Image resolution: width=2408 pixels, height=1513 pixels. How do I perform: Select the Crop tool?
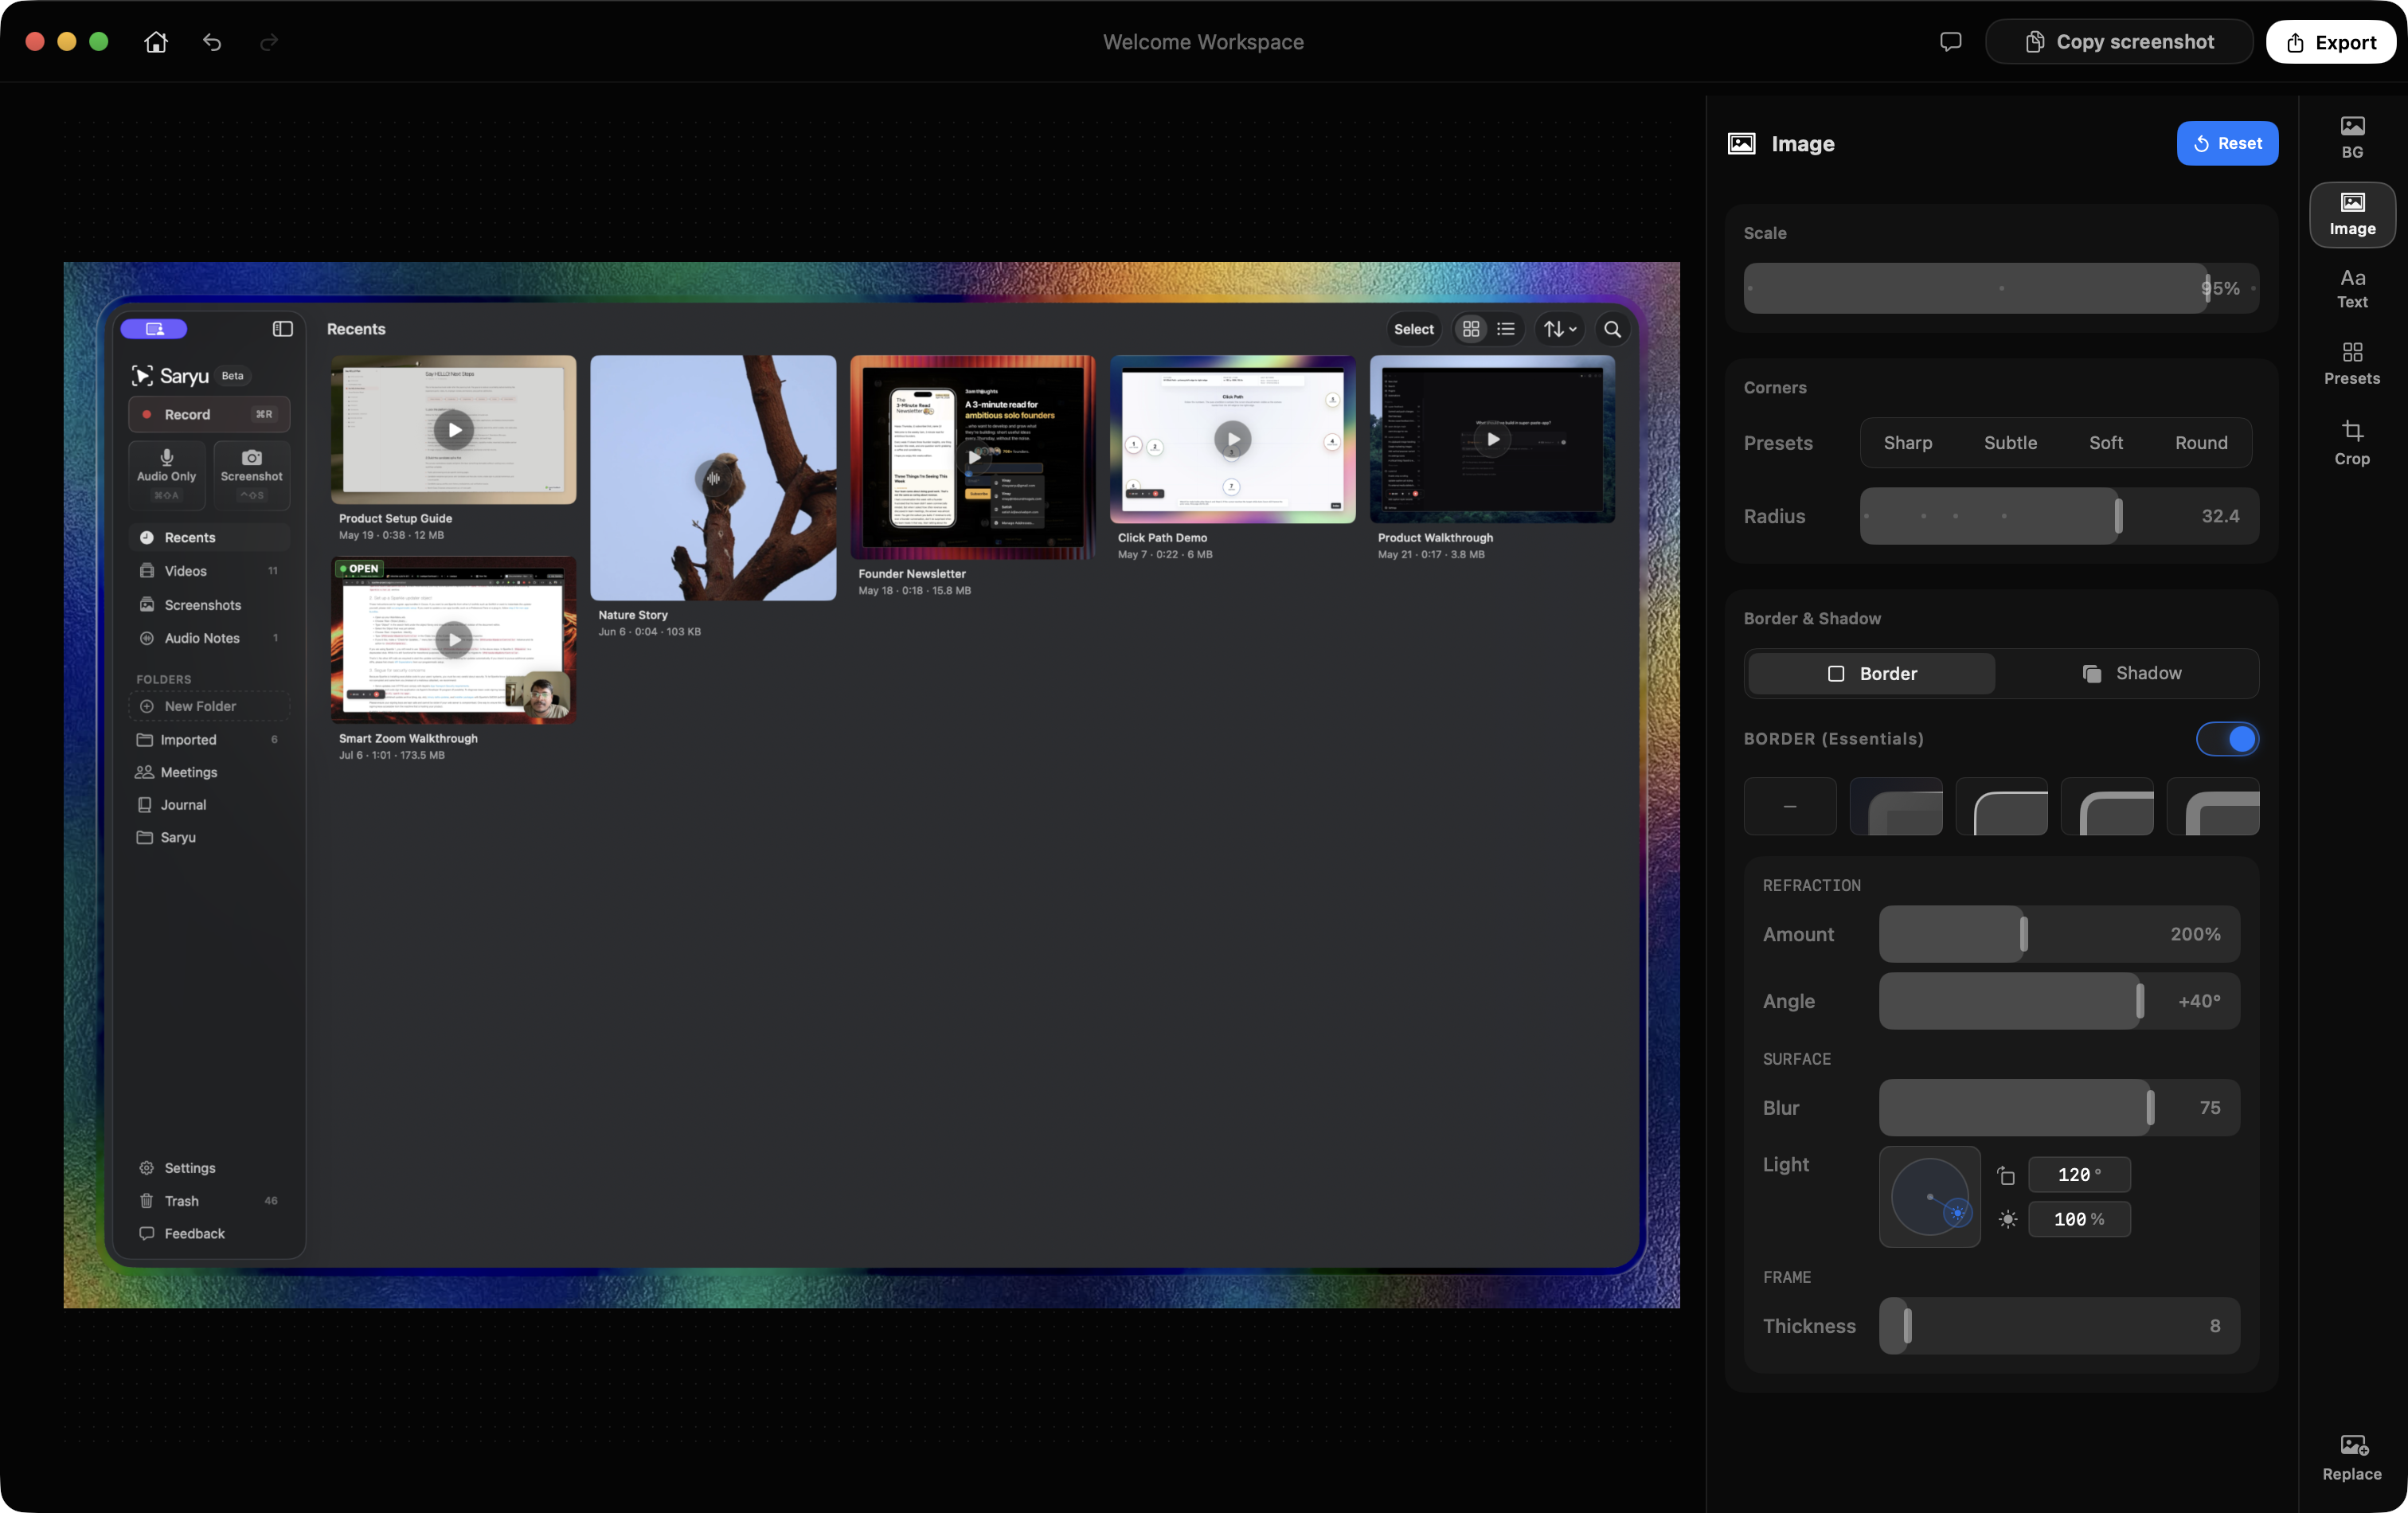click(x=2351, y=443)
